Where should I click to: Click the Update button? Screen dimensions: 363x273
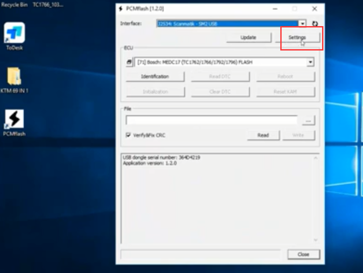coord(249,37)
